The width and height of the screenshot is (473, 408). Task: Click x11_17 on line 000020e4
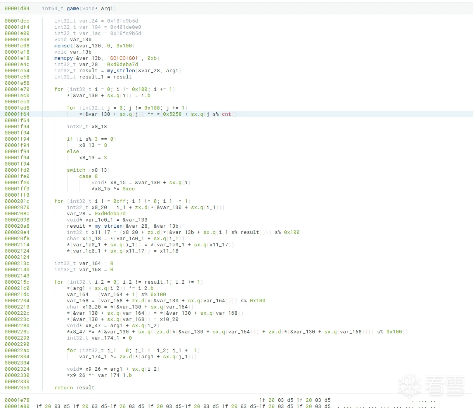101,232
